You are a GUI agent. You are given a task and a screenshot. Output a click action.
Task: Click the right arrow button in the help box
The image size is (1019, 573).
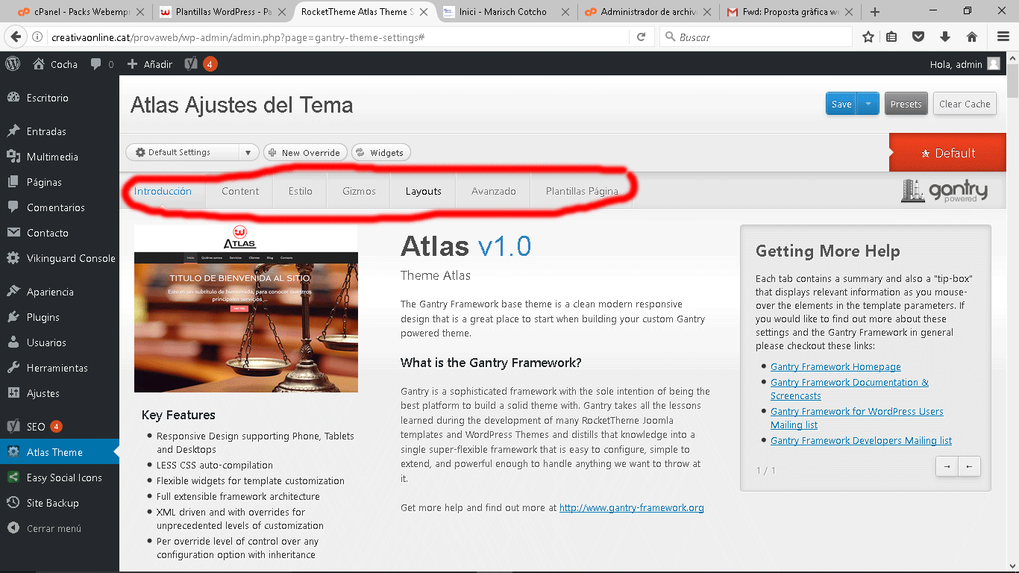click(947, 466)
